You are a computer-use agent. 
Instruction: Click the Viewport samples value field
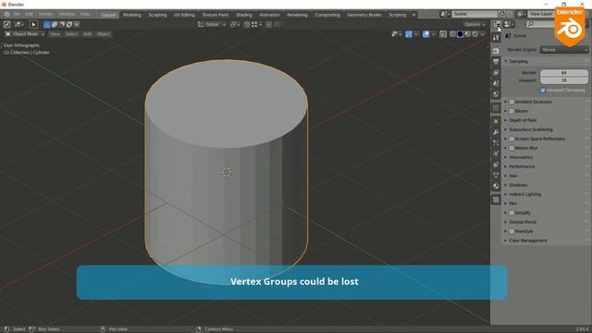click(x=564, y=80)
